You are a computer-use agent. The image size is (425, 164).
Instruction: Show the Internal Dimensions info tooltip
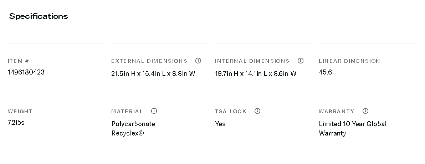pos(301,61)
